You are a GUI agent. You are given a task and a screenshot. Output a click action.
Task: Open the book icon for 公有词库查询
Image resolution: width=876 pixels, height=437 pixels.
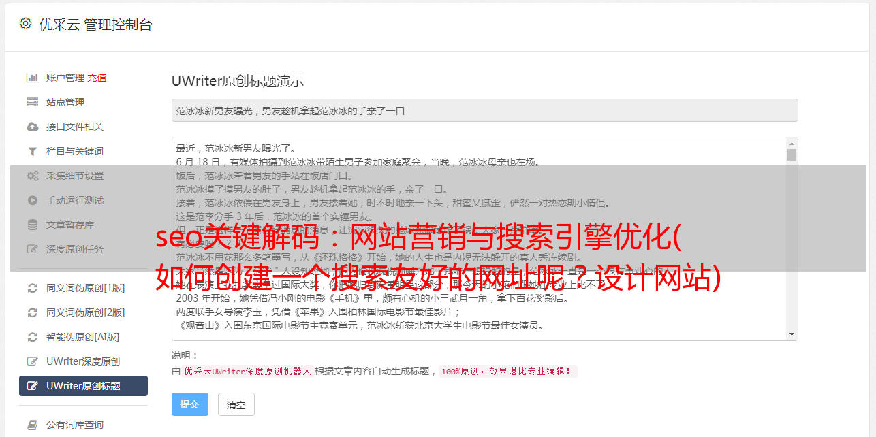pos(32,425)
